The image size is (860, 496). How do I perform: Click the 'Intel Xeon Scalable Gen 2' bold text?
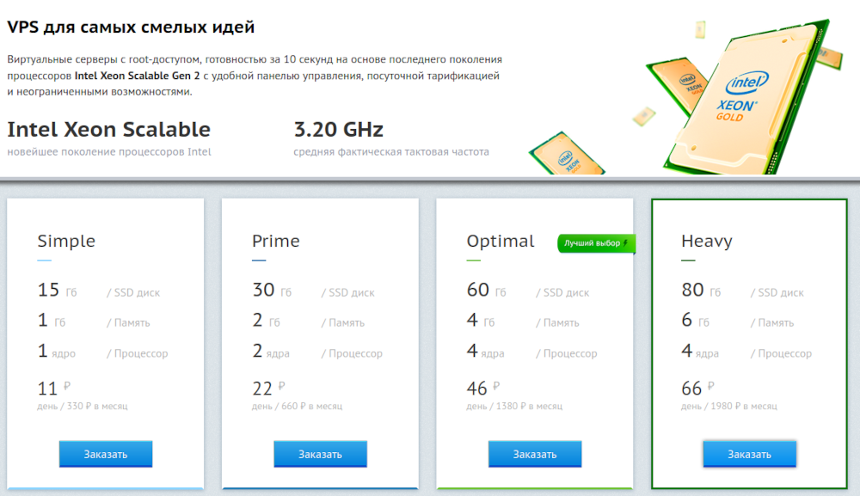tap(137, 76)
